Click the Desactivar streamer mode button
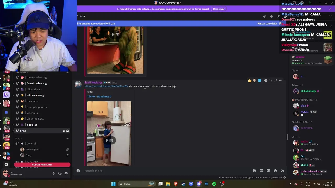This screenshot has width=335, height=188. (x=219, y=9)
